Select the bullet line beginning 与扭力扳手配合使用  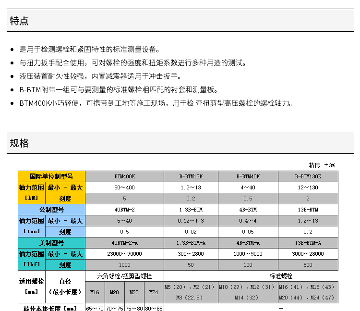click(132, 63)
